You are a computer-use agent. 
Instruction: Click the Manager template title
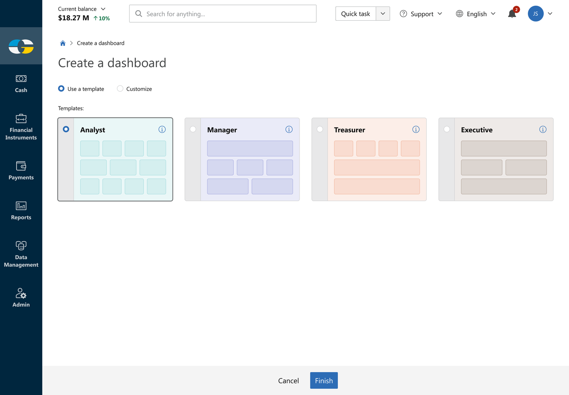point(222,130)
